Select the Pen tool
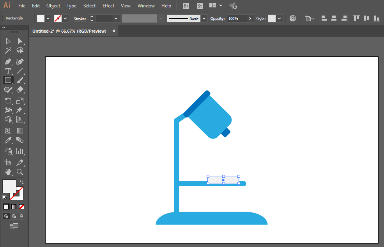Image resolution: width=384 pixels, height=247 pixels. point(8,61)
